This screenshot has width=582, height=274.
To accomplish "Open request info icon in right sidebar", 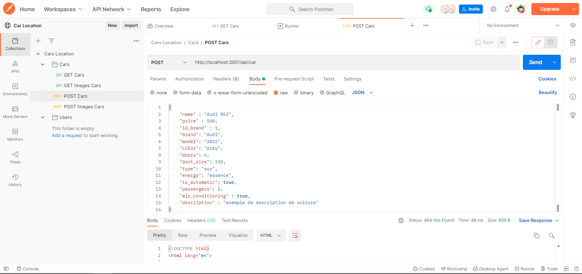I will pos(573,97).
